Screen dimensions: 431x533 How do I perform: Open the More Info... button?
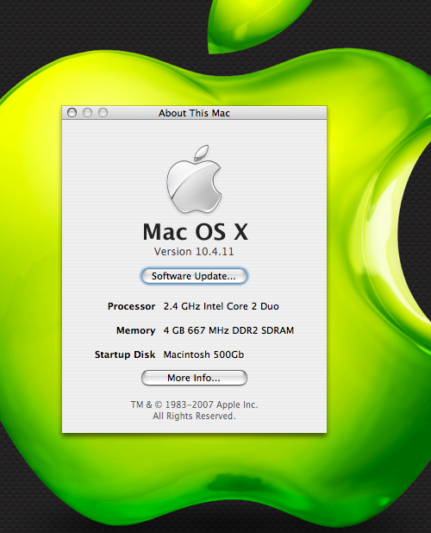tap(194, 378)
